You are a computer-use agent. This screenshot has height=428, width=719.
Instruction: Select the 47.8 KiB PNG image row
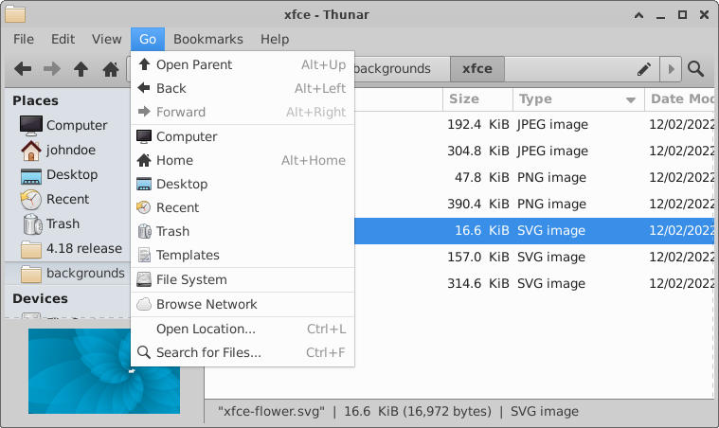coord(534,178)
